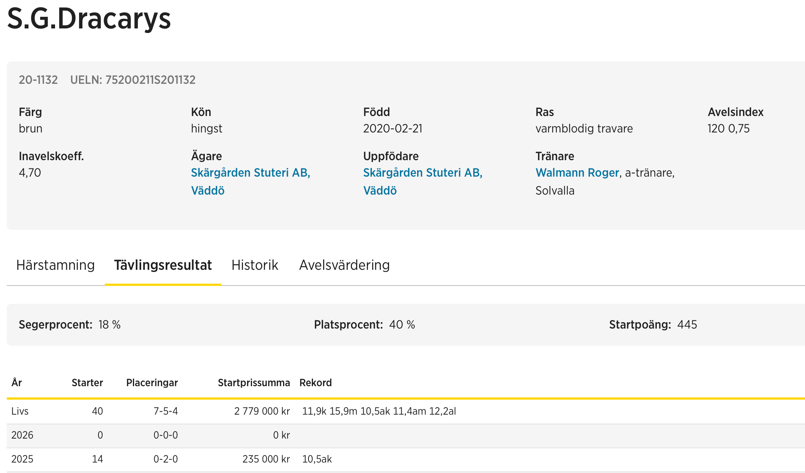Click the Startprissumma column header
This screenshot has width=805, height=473.
coord(253,382)
